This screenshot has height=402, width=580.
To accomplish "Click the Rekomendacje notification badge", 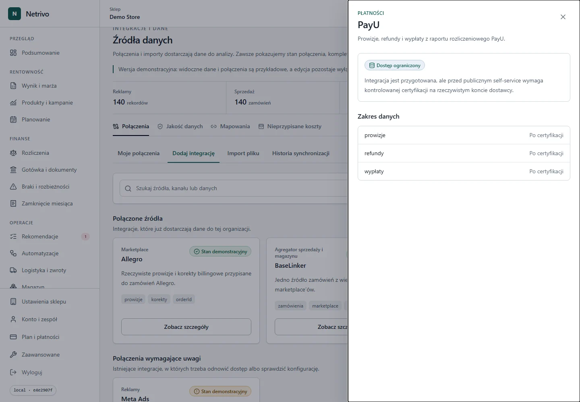I will [85, 236].
